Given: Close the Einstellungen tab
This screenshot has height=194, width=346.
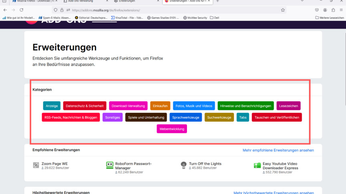Looking at the screenshot, I should pos(158,1).
